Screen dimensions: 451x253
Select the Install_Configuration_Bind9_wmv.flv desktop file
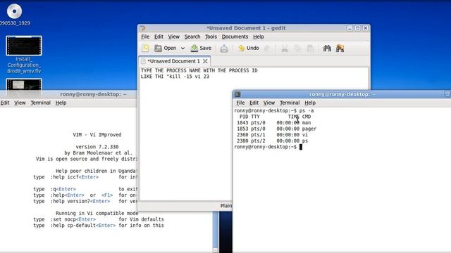coord(24,55)
